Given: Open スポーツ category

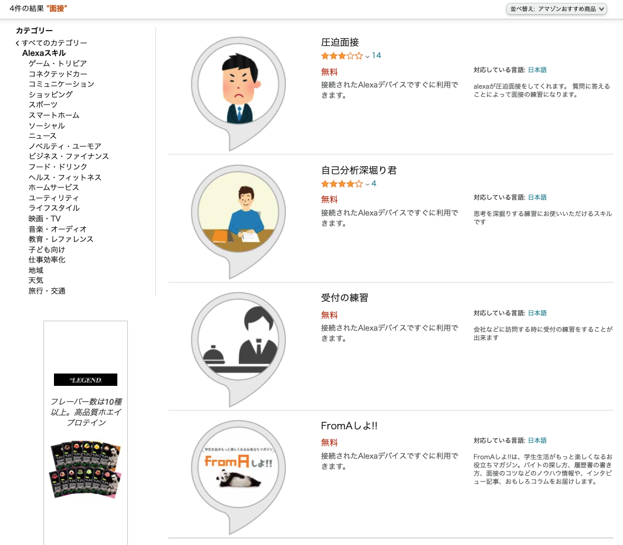Looking at the screenshot, I should [43, 105].
